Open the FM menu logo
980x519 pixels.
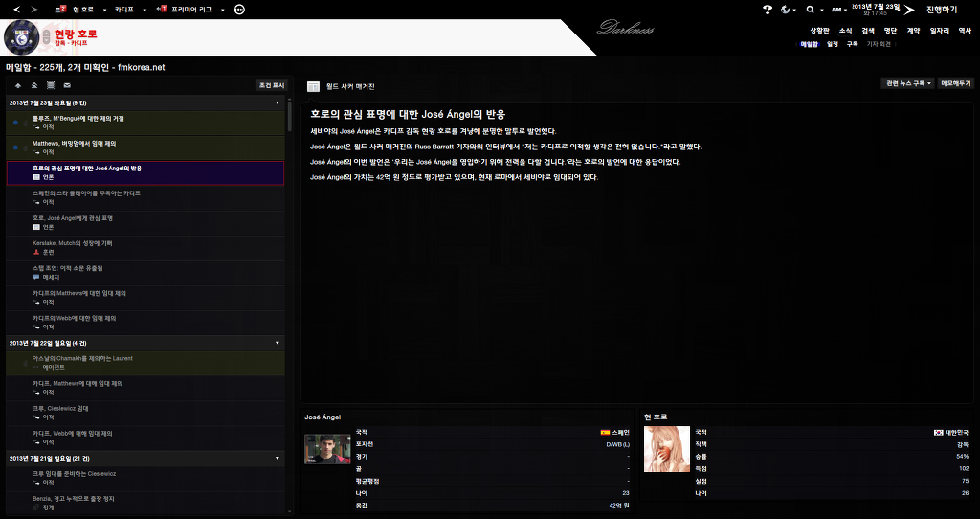[835, 10]
